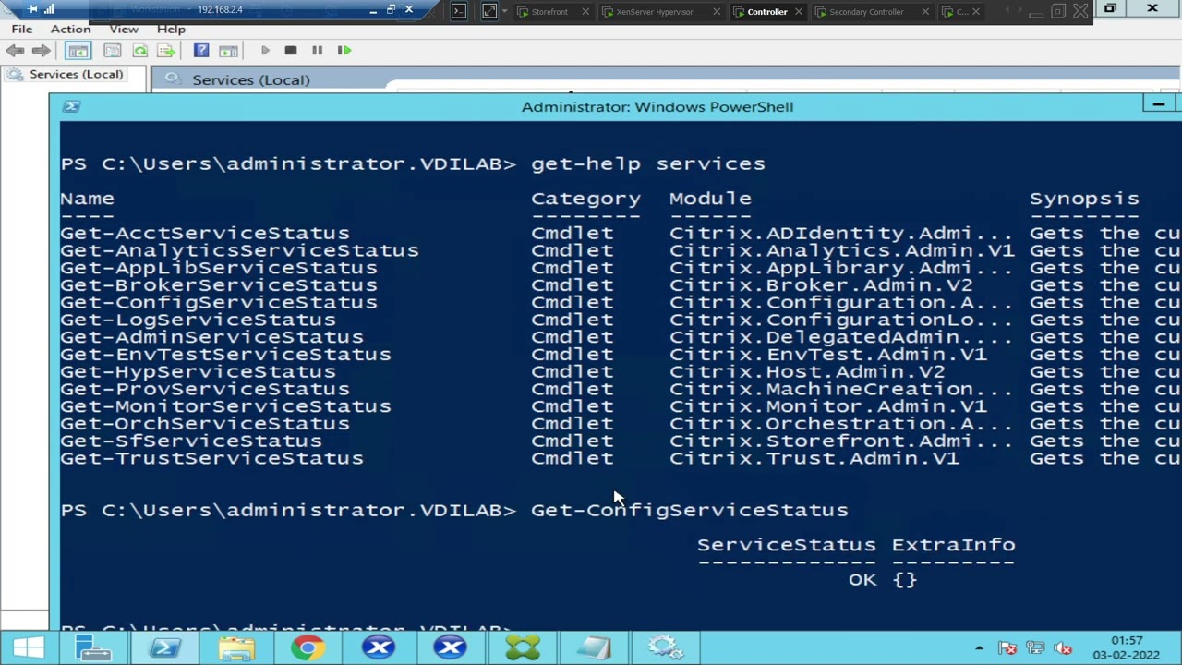Toggle the show/hide console tree icon
The width and height of the screenshot is (1182, 665).
click(78, 51)
